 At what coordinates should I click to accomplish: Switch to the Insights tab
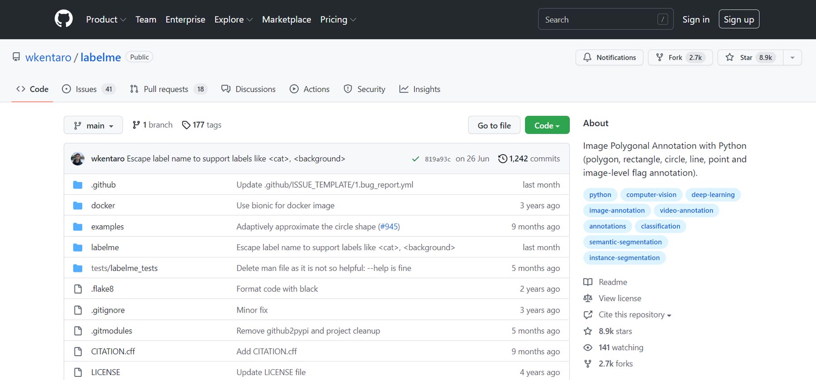pyautogui.click(x=420, y=89)
